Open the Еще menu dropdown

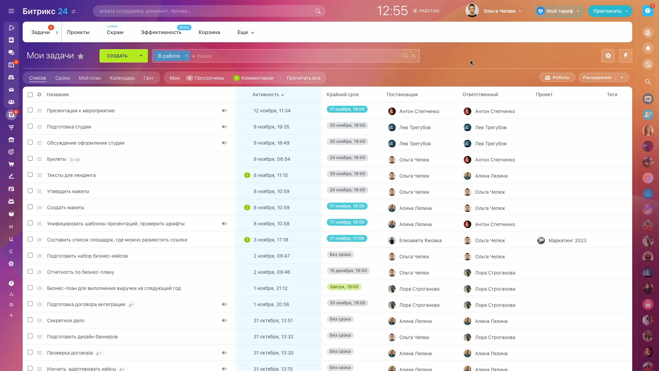pos(246,32)
